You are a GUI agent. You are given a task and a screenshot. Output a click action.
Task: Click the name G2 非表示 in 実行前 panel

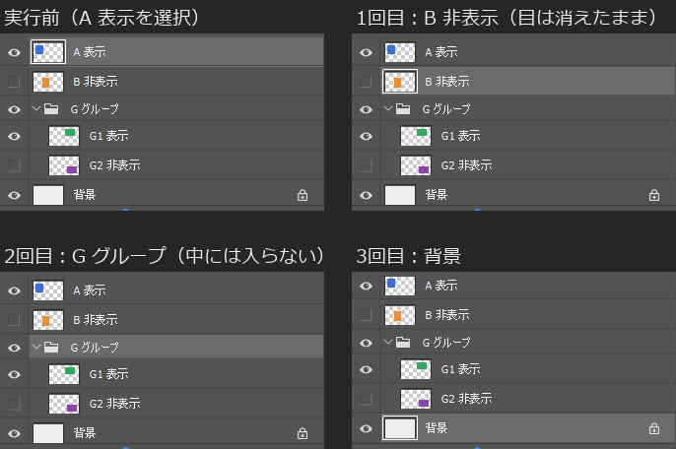tap(114, 165)
